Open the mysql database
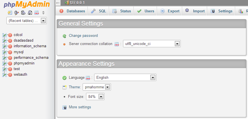Image resolution: width=248 pixels, height=119 pixels. coord(19,52)
